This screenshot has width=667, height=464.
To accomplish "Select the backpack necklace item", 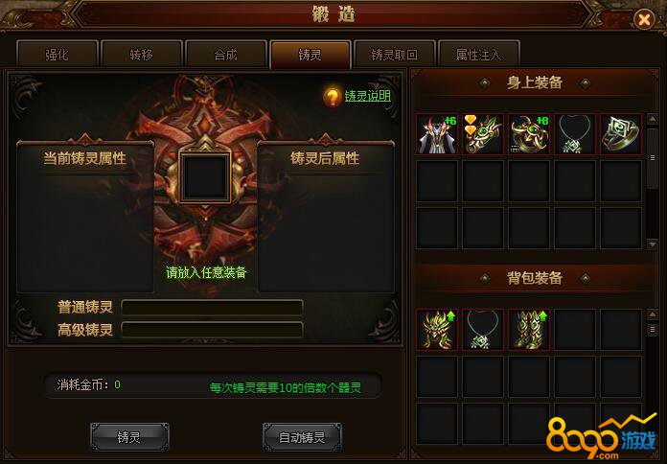I will click(483, 330).
